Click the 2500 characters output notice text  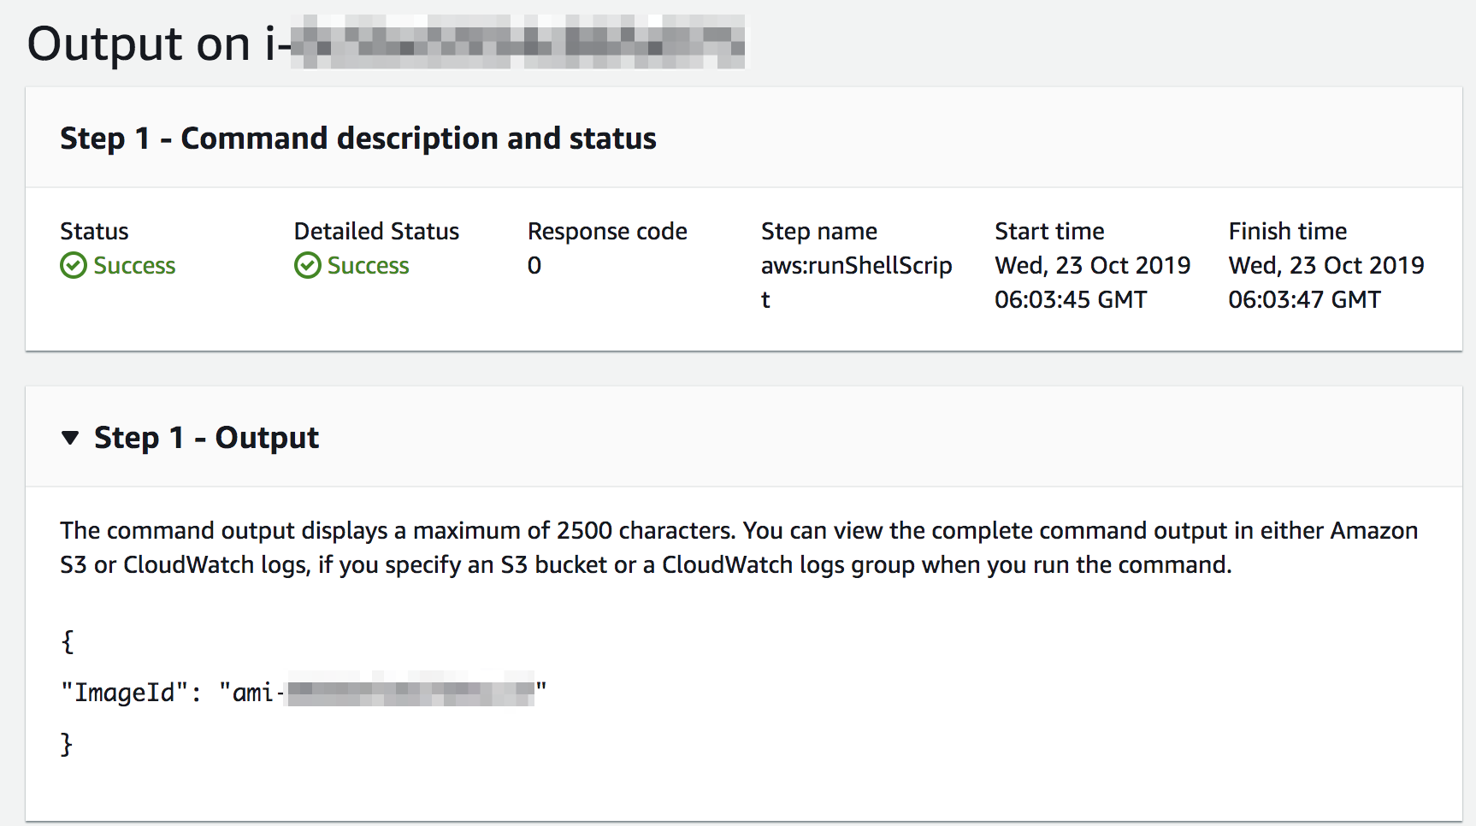click(x=739, y=547)
